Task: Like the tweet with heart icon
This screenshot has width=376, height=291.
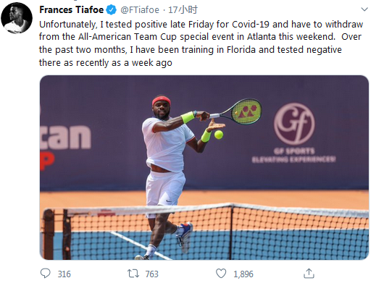Action: coord(221,274)
